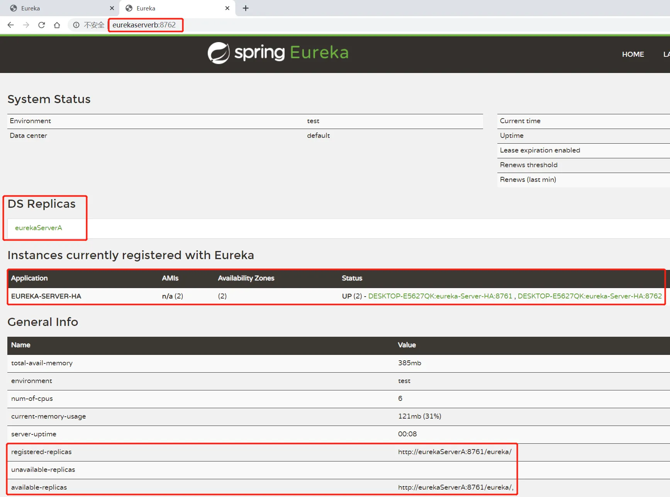Click the browser back arrow
670x497 pixels.
(11, 25)
